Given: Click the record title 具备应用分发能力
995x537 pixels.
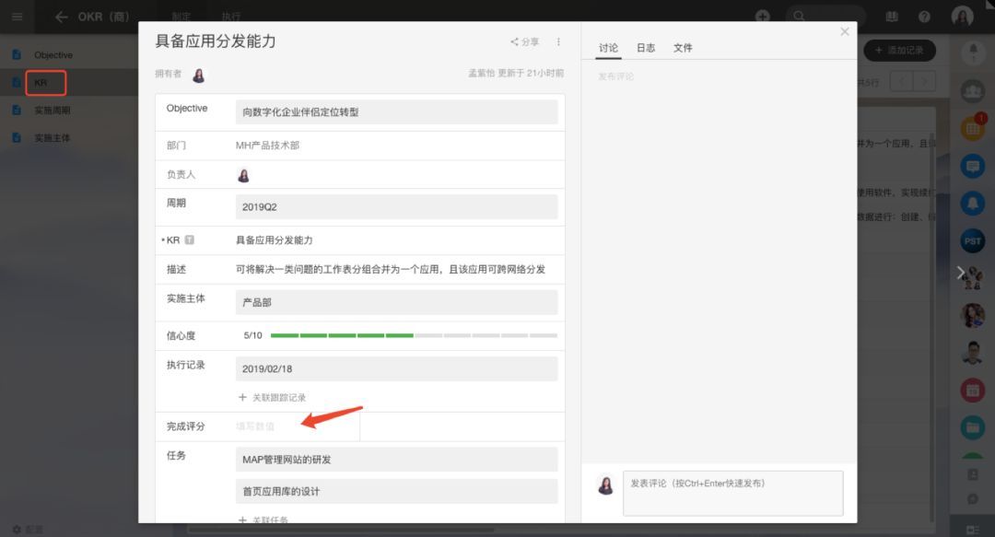Looking at the screenshot, I should click(x=216, y=41).
